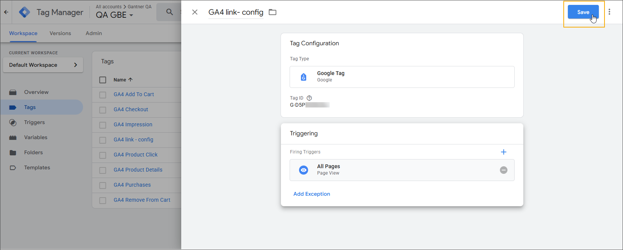Open the QA GBE container dropdown
The width and height of the screenshot is (623, 250).
114,15
